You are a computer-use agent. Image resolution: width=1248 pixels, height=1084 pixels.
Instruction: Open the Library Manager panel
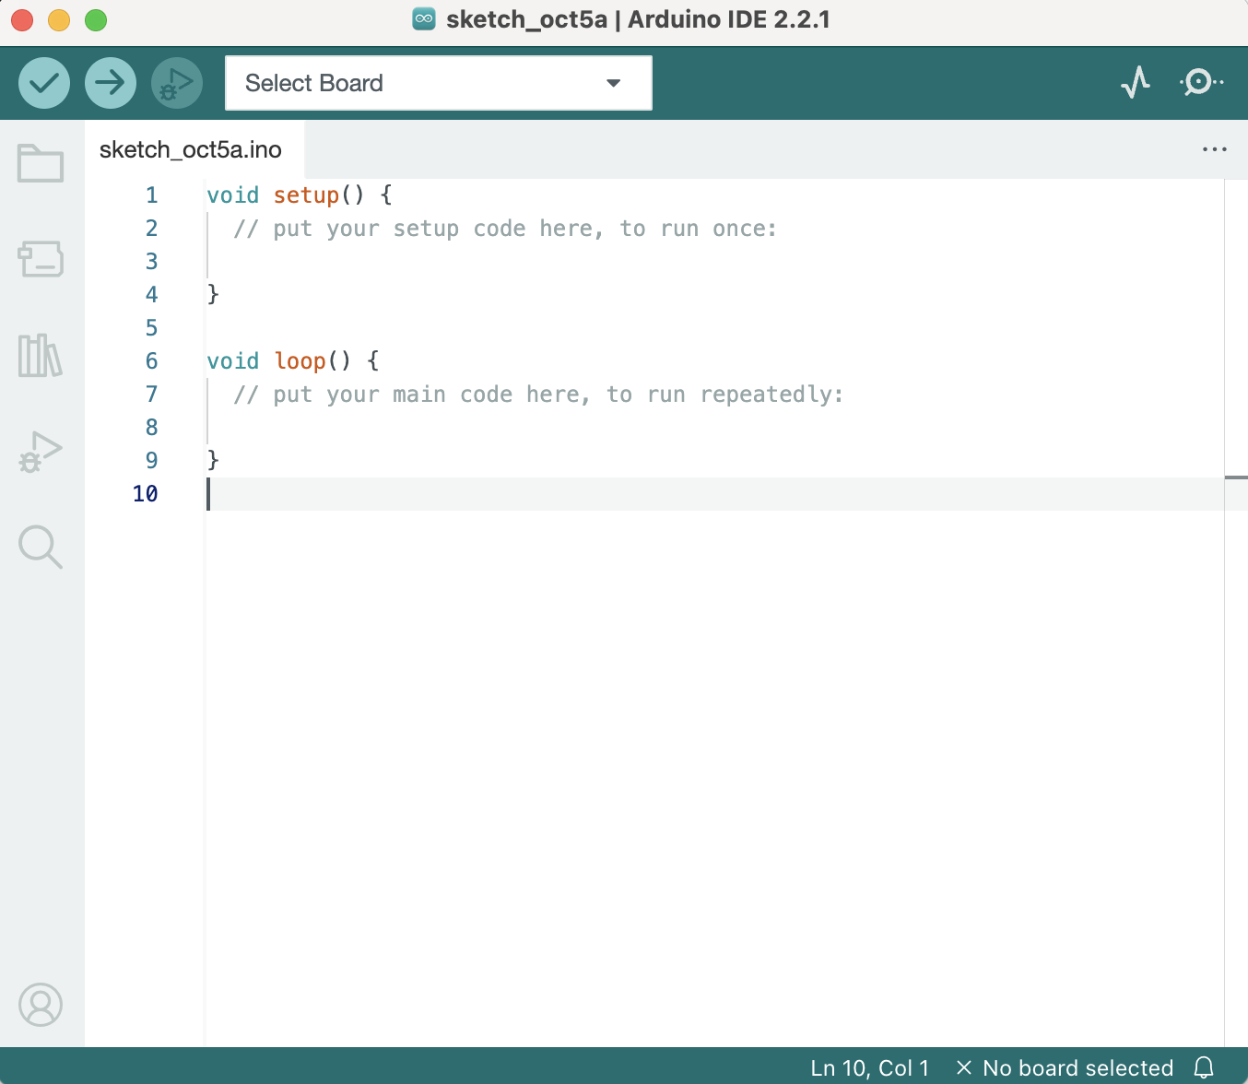pyautogui.click(x=41, y=355)
